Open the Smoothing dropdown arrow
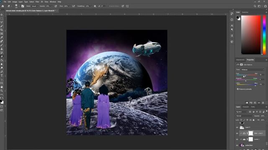Image resolution: width=268 pixels, height=150 pixels. tap(91, 6)
